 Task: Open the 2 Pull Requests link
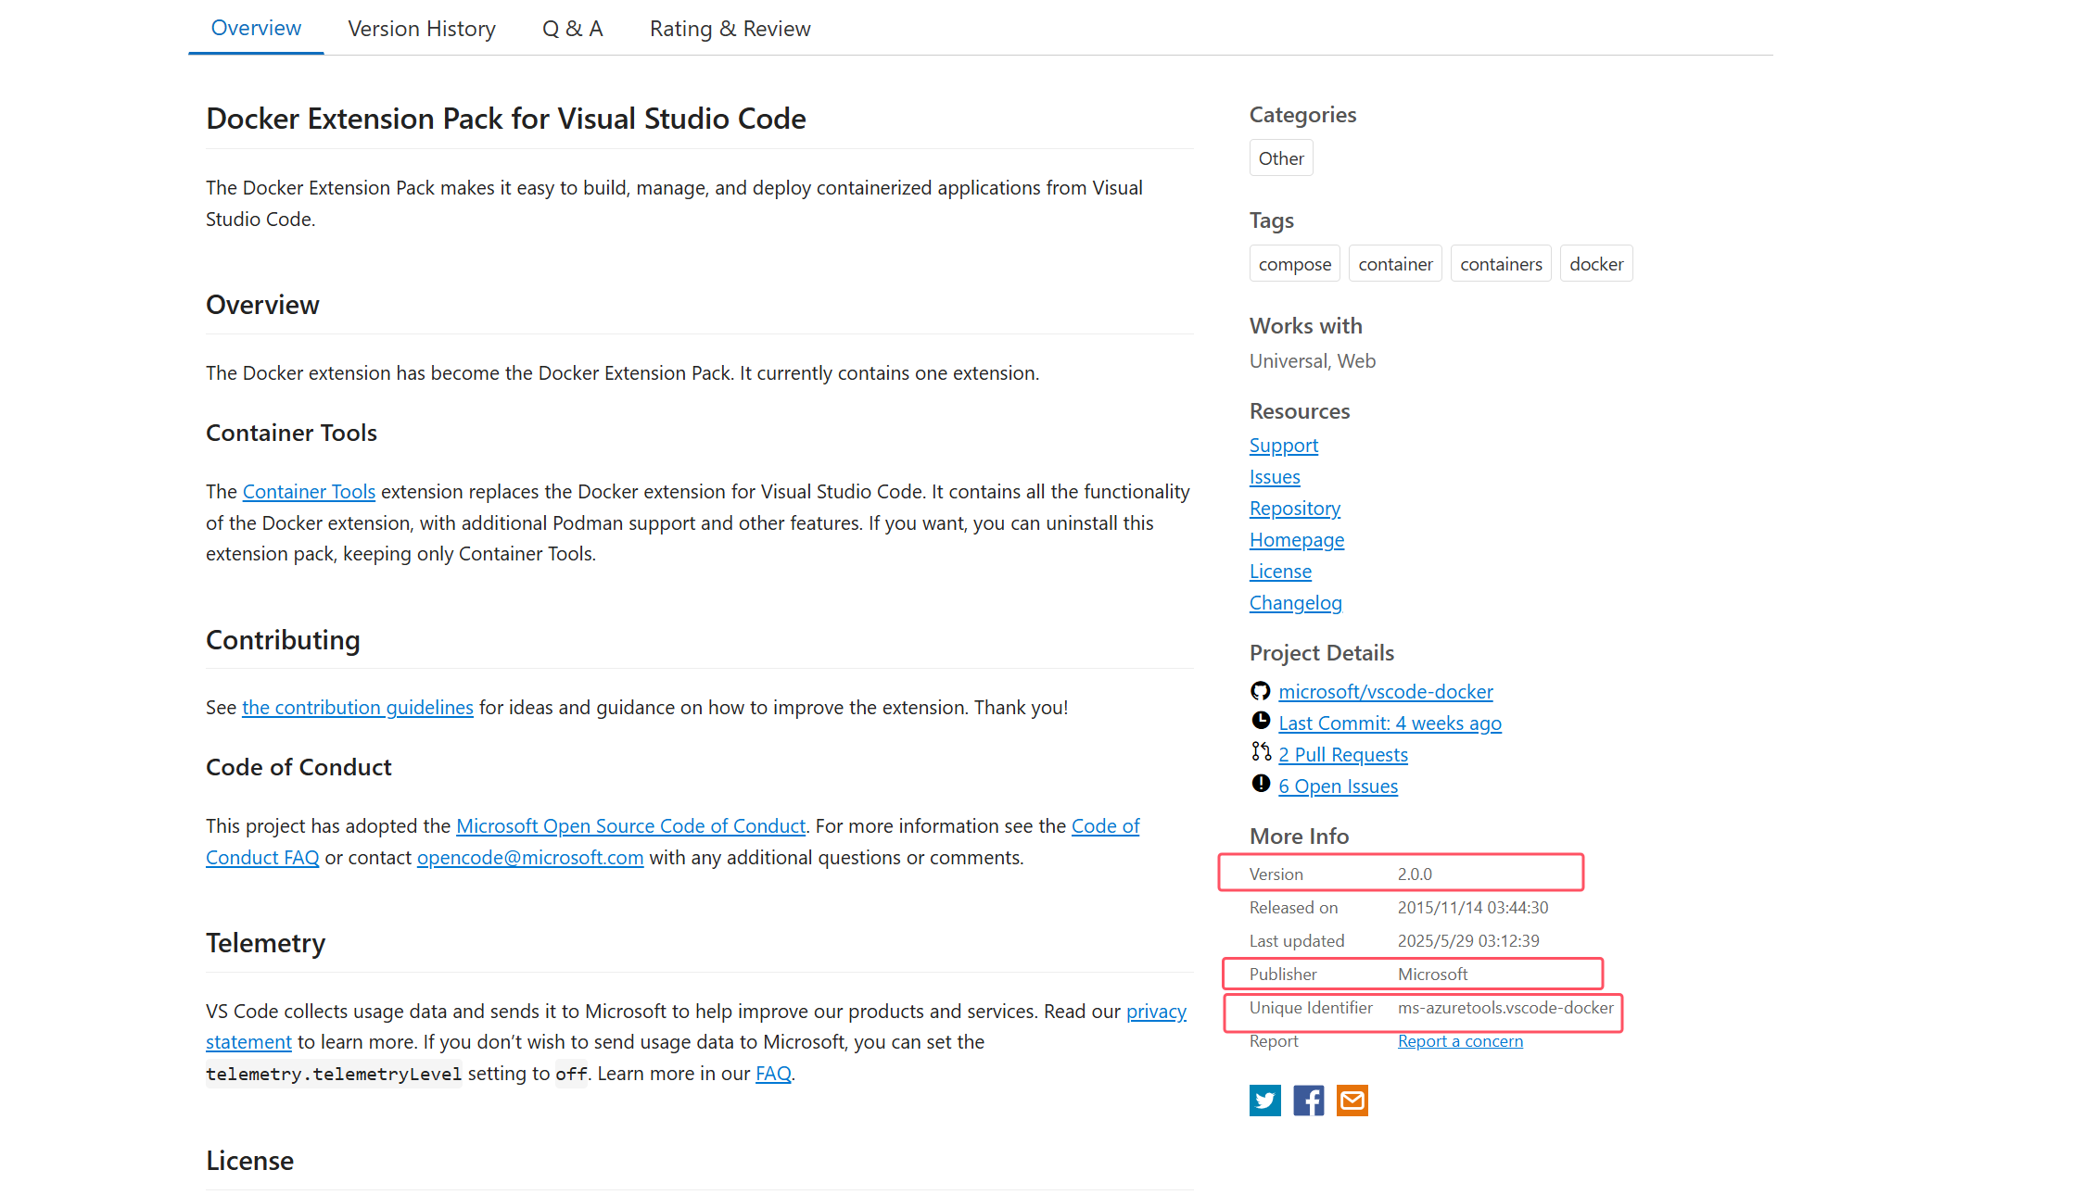pyautogui.click(x=1343, y=755)
